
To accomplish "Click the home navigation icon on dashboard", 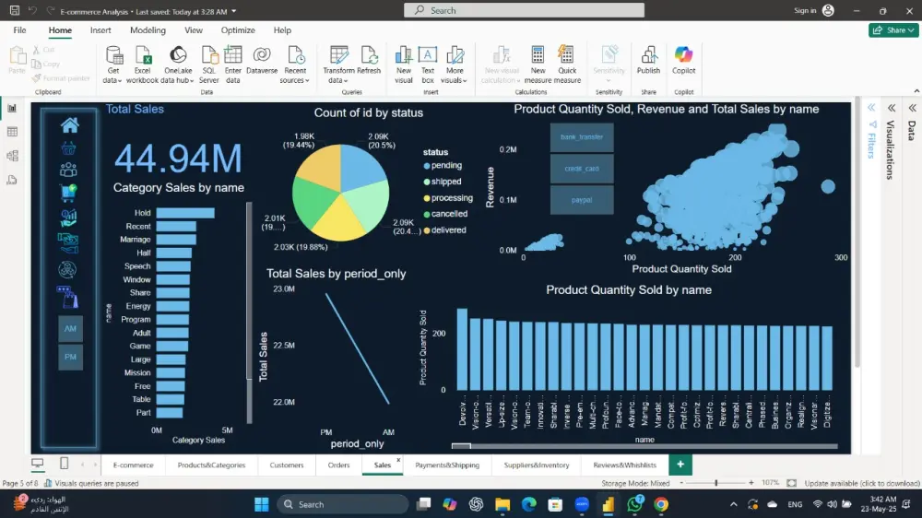I will tap(69, 124).
